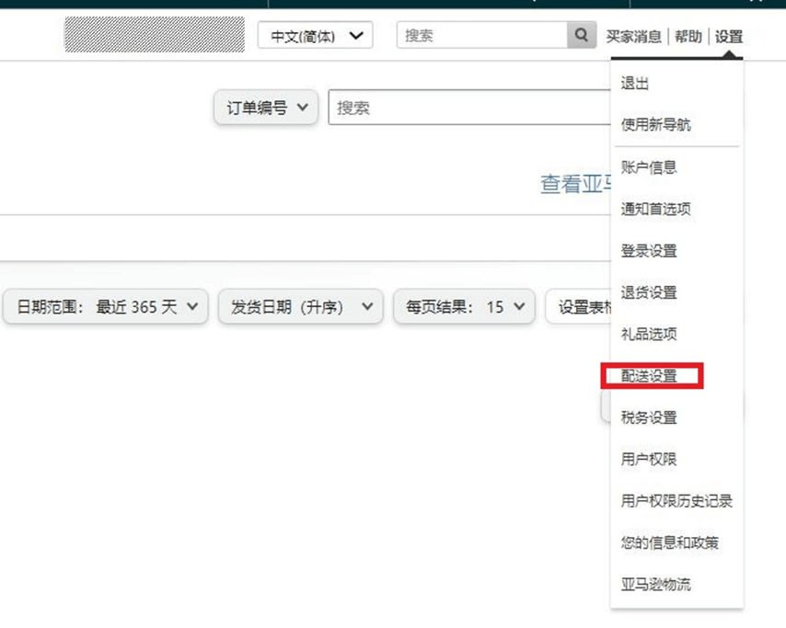Open the 每页结果 15 dropdown
The height and width of the screenshot is (628, 786).
tap(464, 307)
